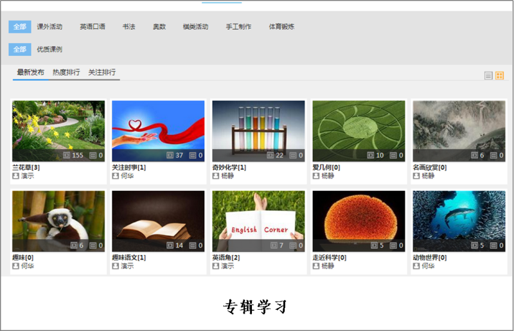Switch to grid view layout icon
The image size is (514, 331).
499,76
